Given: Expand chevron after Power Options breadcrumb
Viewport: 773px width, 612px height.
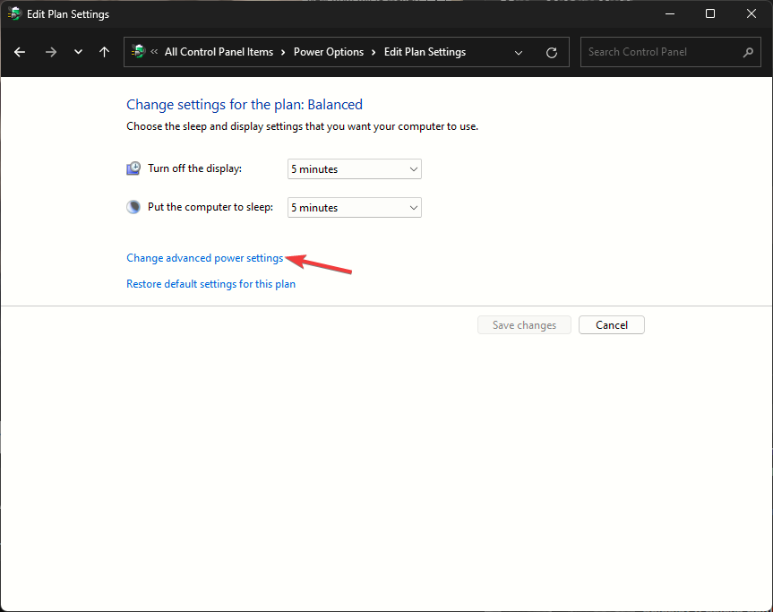Looking at the screenshot, I should coord(374,52).
